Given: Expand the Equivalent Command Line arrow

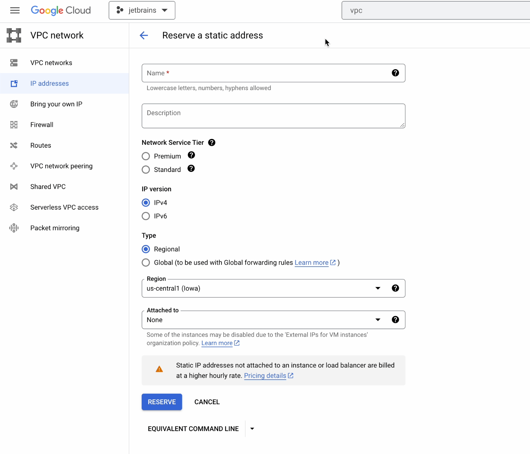Looking at the screenshot, I should tap(252, 429).
